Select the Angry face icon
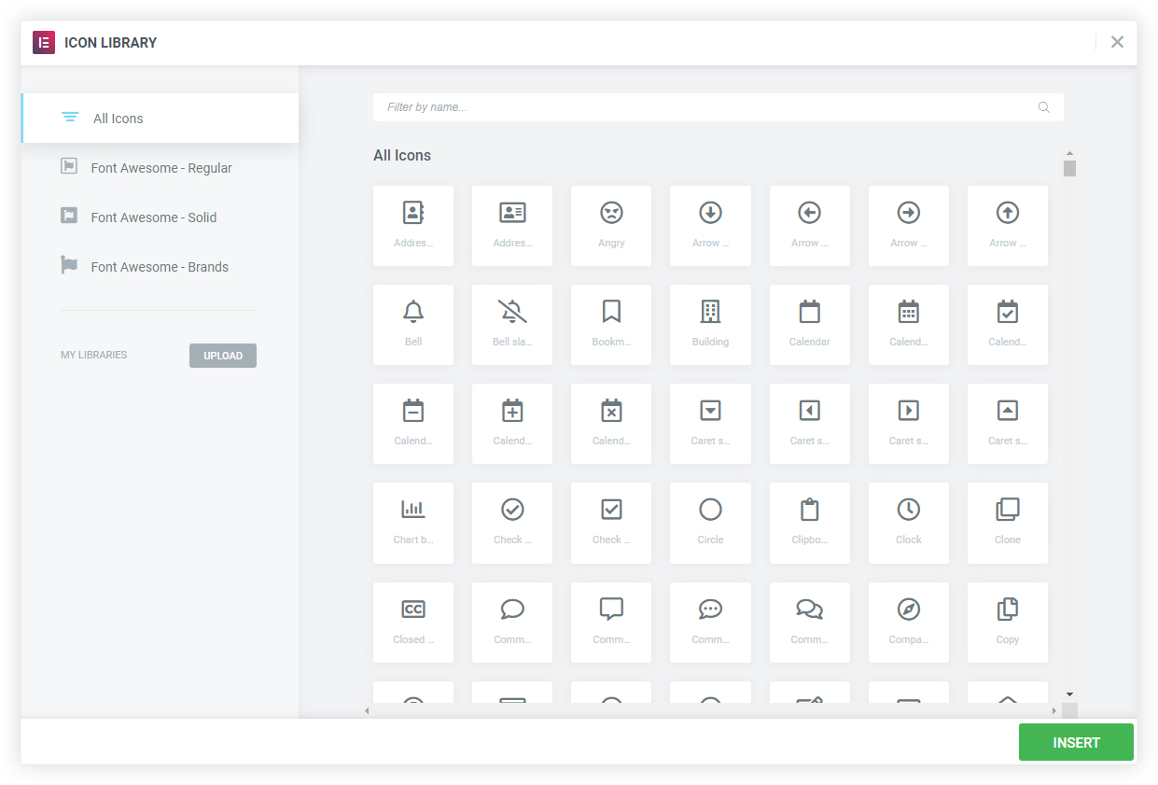 [611, 225]
